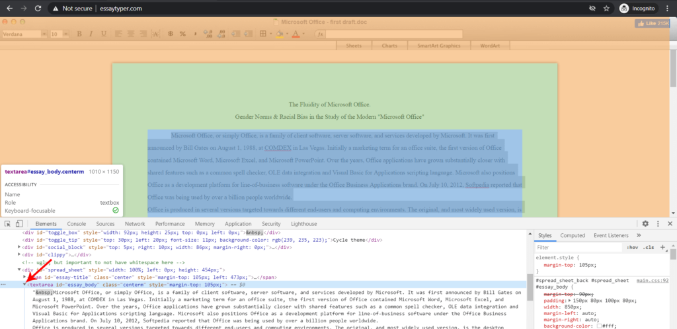Click the third-party cookies blocked eye icon
The image size is (677, 329).
[x=590, y=9]
